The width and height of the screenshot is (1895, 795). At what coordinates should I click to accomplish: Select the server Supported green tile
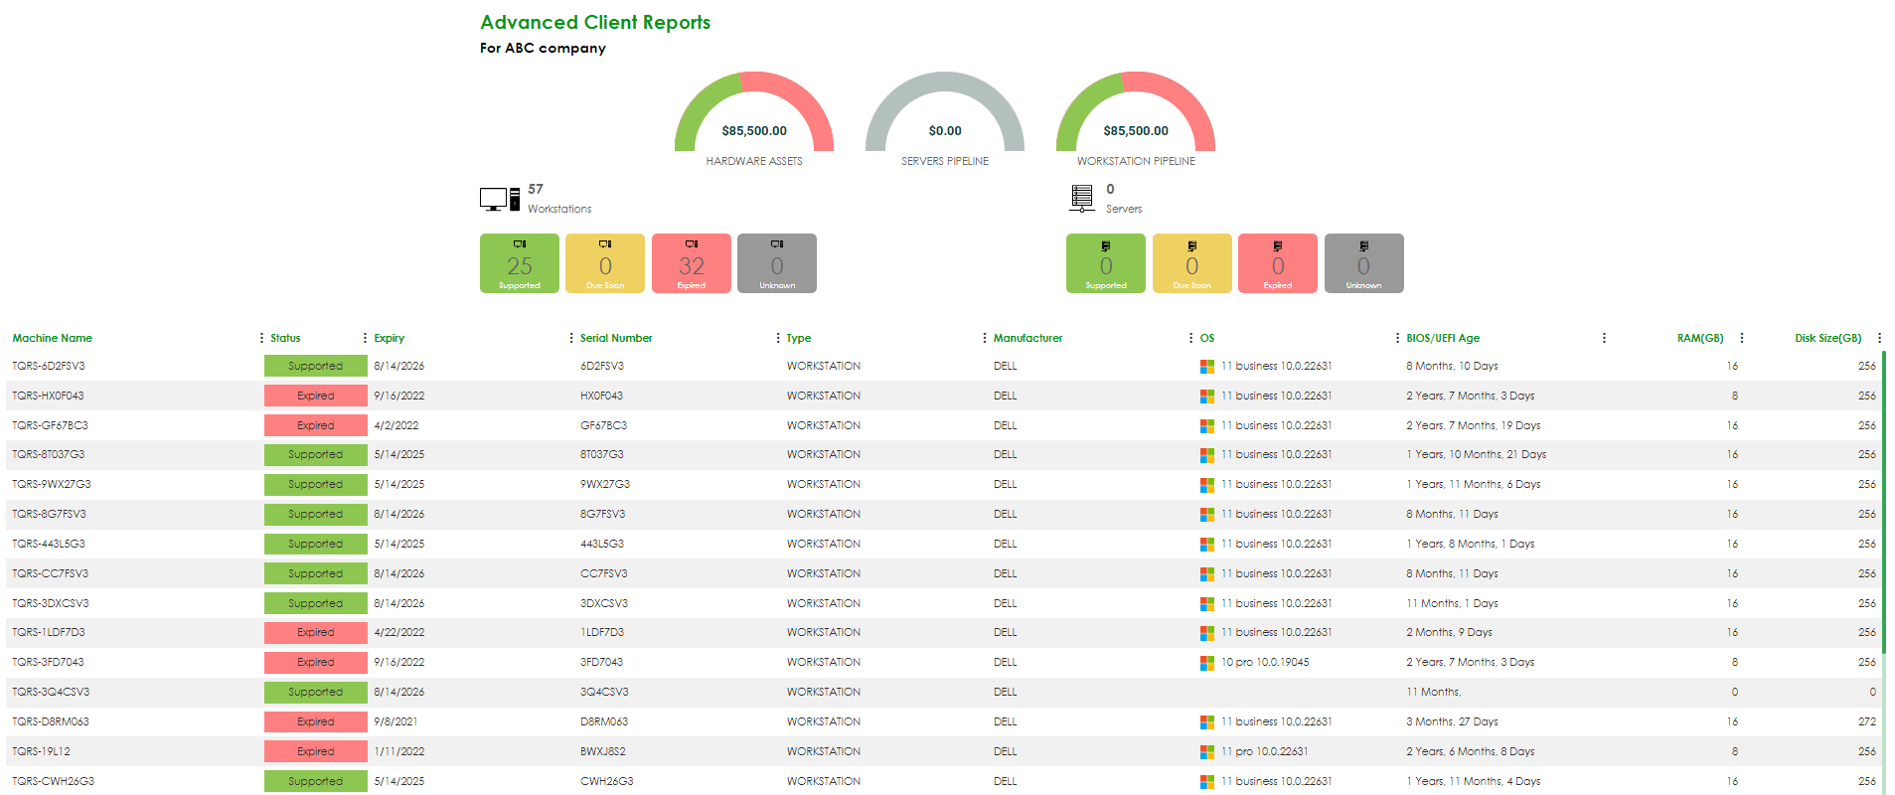(1105, 263)
